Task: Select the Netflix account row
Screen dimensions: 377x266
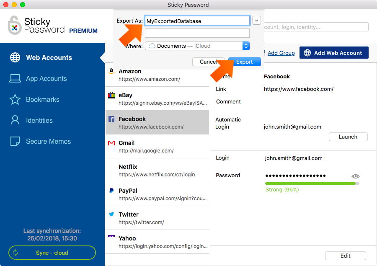Action: pos(157,170)
